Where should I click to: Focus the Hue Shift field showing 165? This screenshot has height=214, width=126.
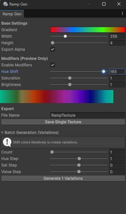coord(117,71)
